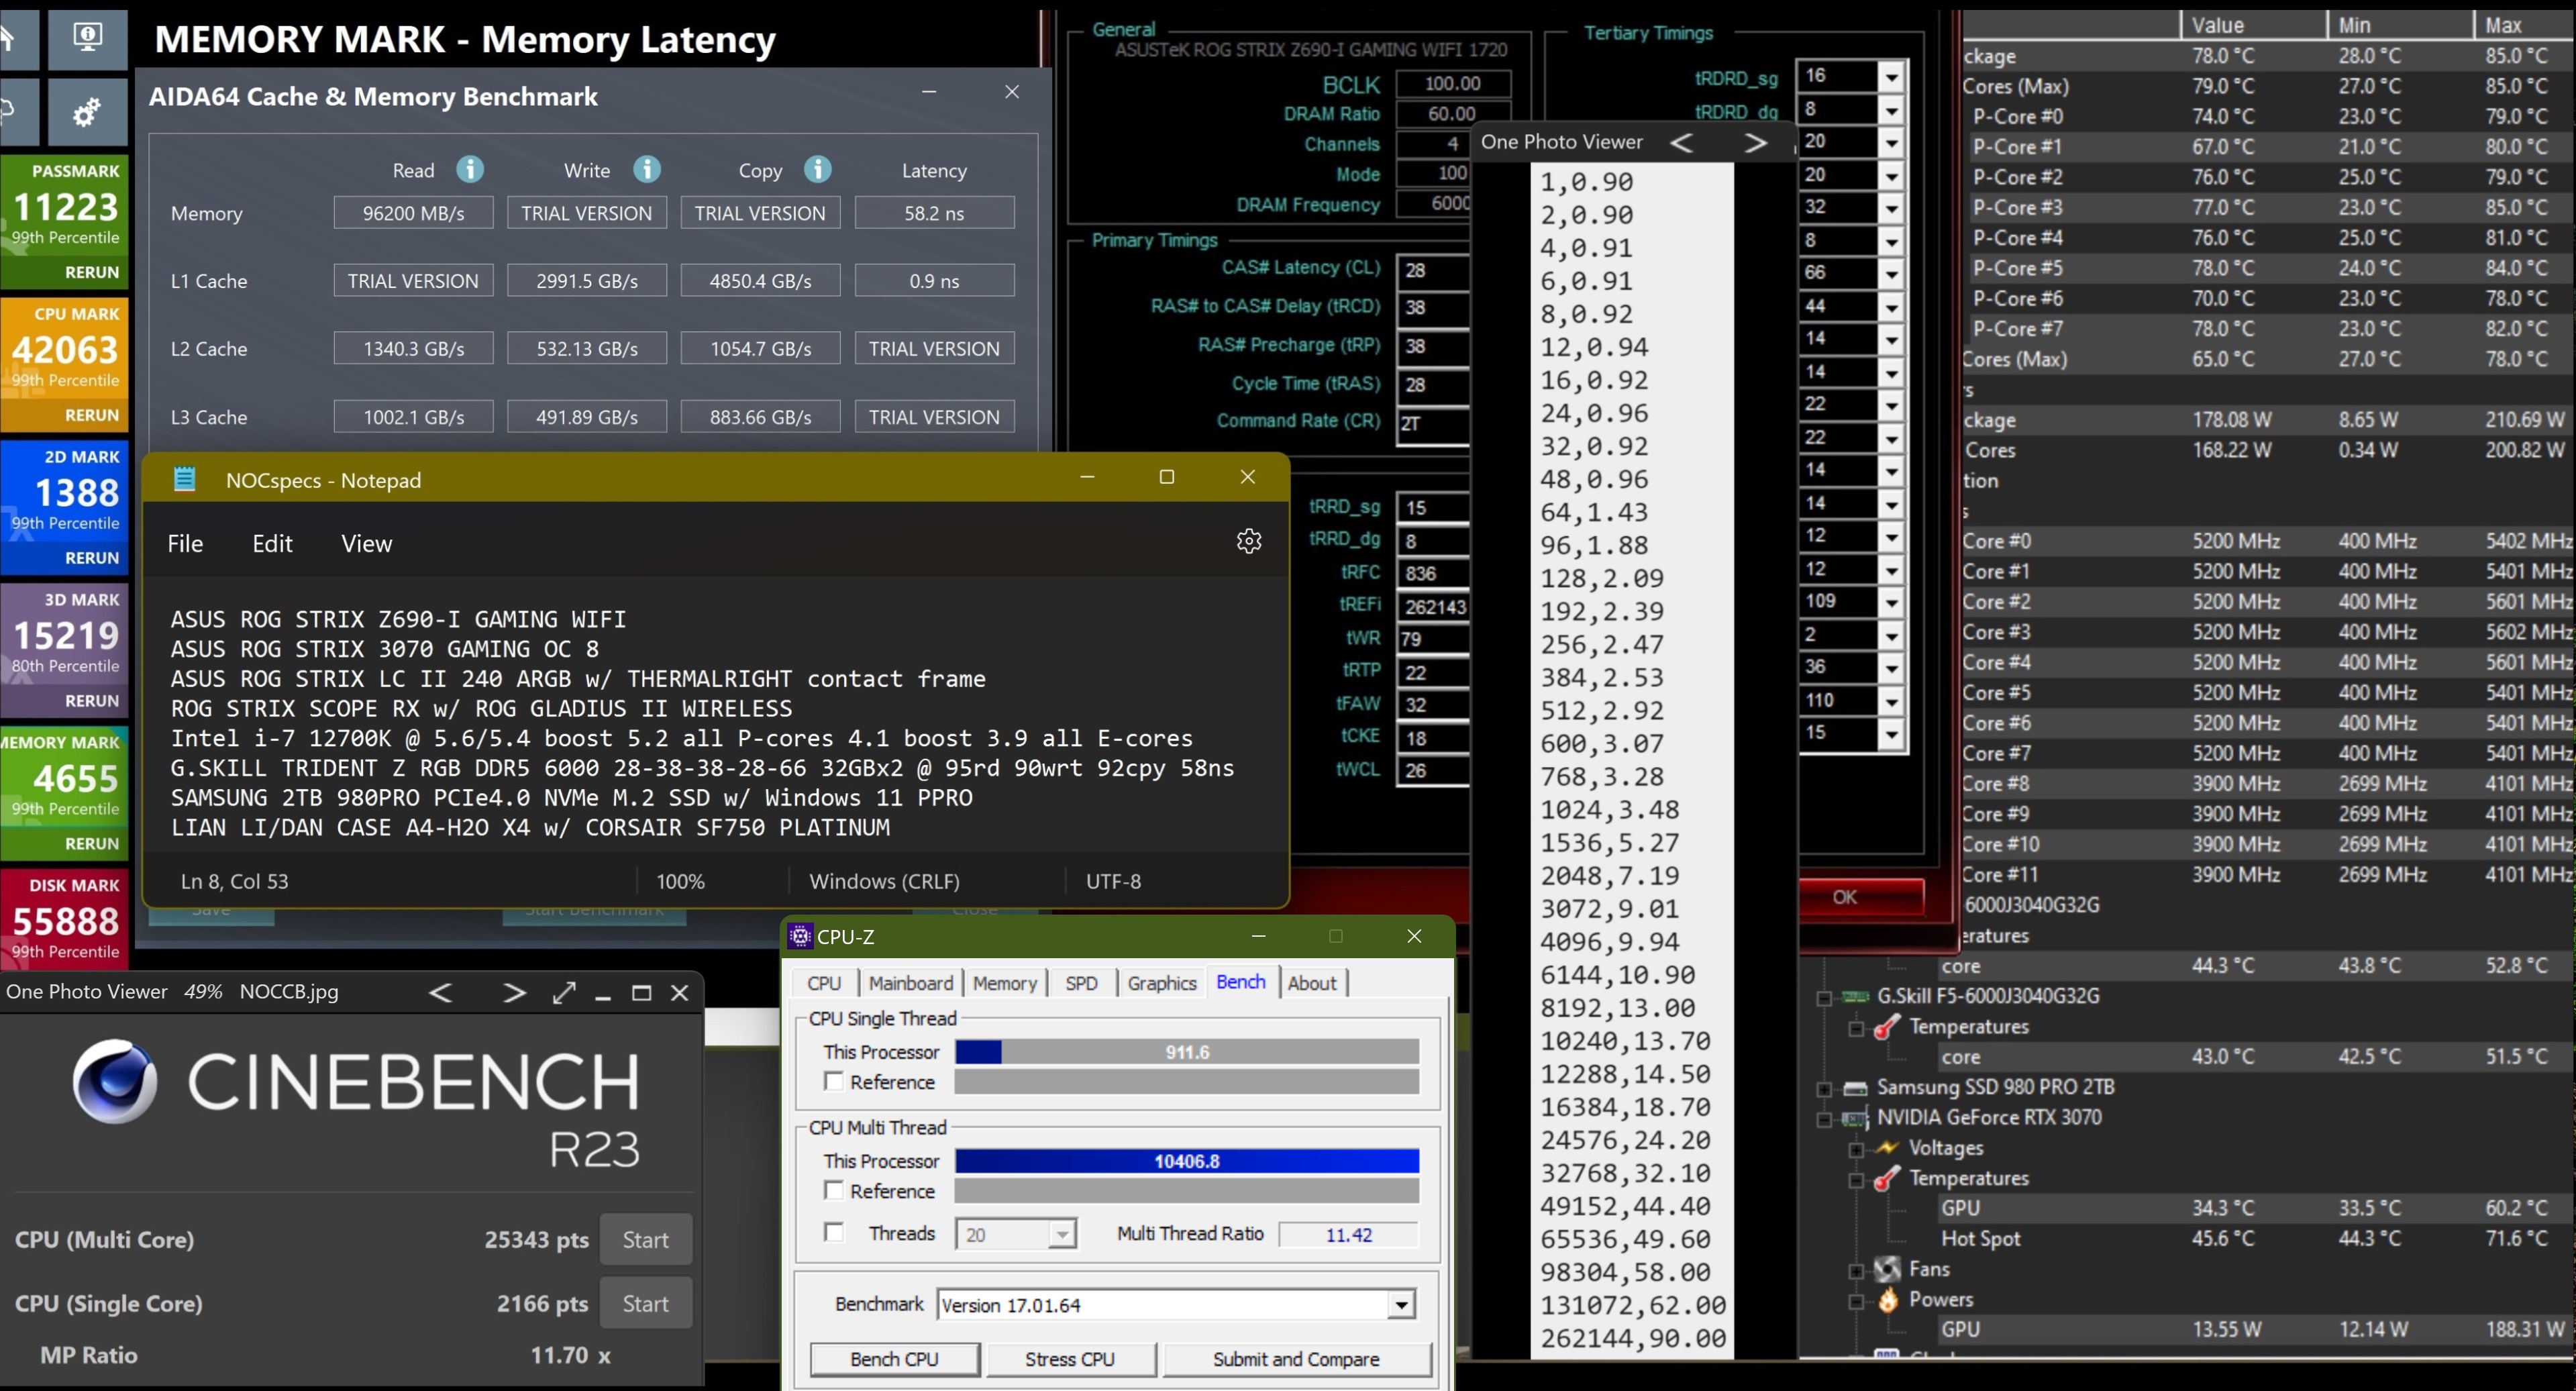Open Notepad Edit menu

pos(272,543)
